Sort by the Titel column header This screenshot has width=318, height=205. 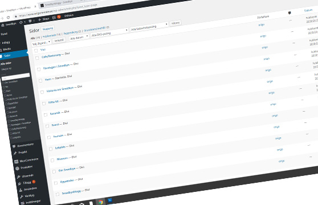click(x=43, y=50)
